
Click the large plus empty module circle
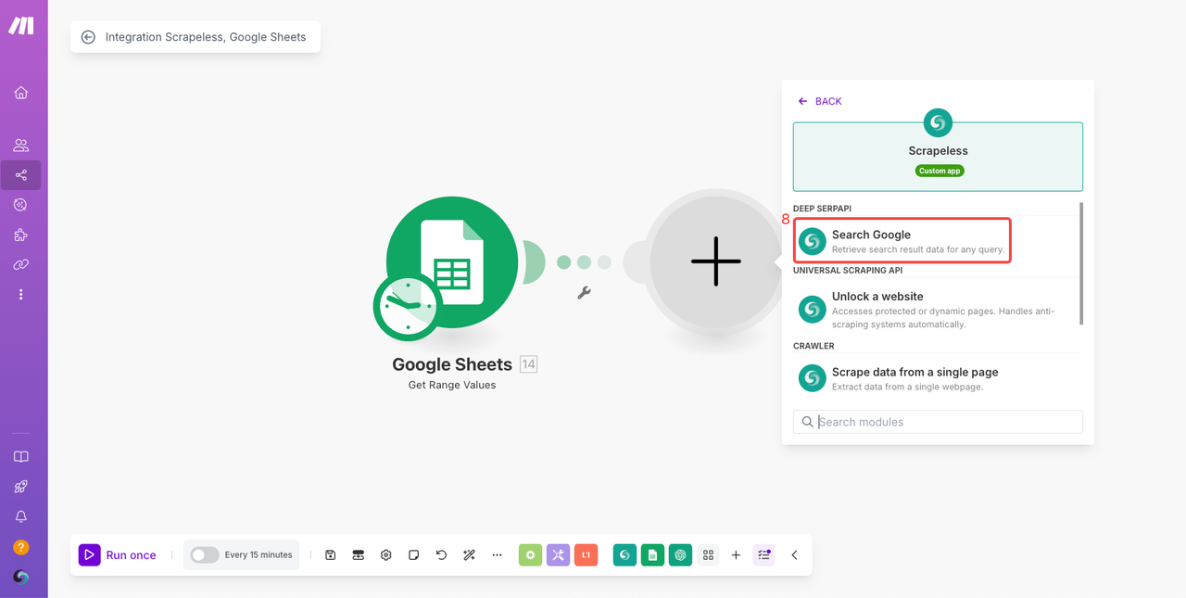[715, 261]
